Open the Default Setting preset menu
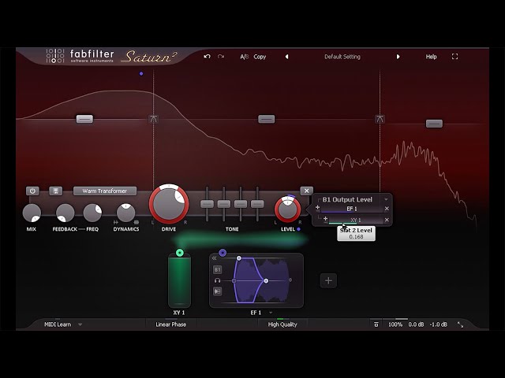Viewport: 505px width, 378px height. click(x=342, y=57)
